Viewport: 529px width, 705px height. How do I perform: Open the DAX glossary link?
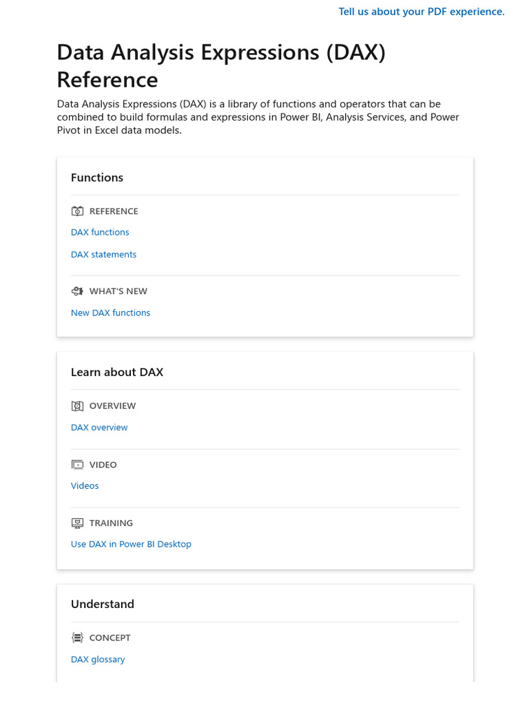[x=98, y=660]
